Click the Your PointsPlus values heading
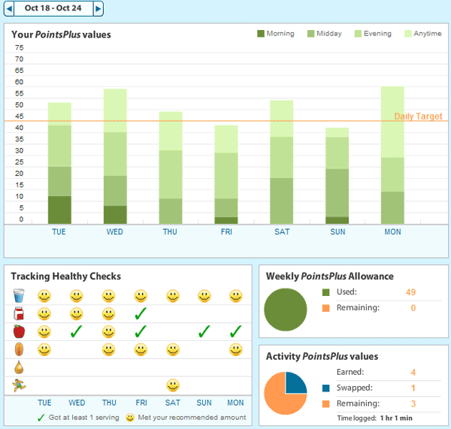The width and height of the screenshot is (451, 429). (61, 35)
